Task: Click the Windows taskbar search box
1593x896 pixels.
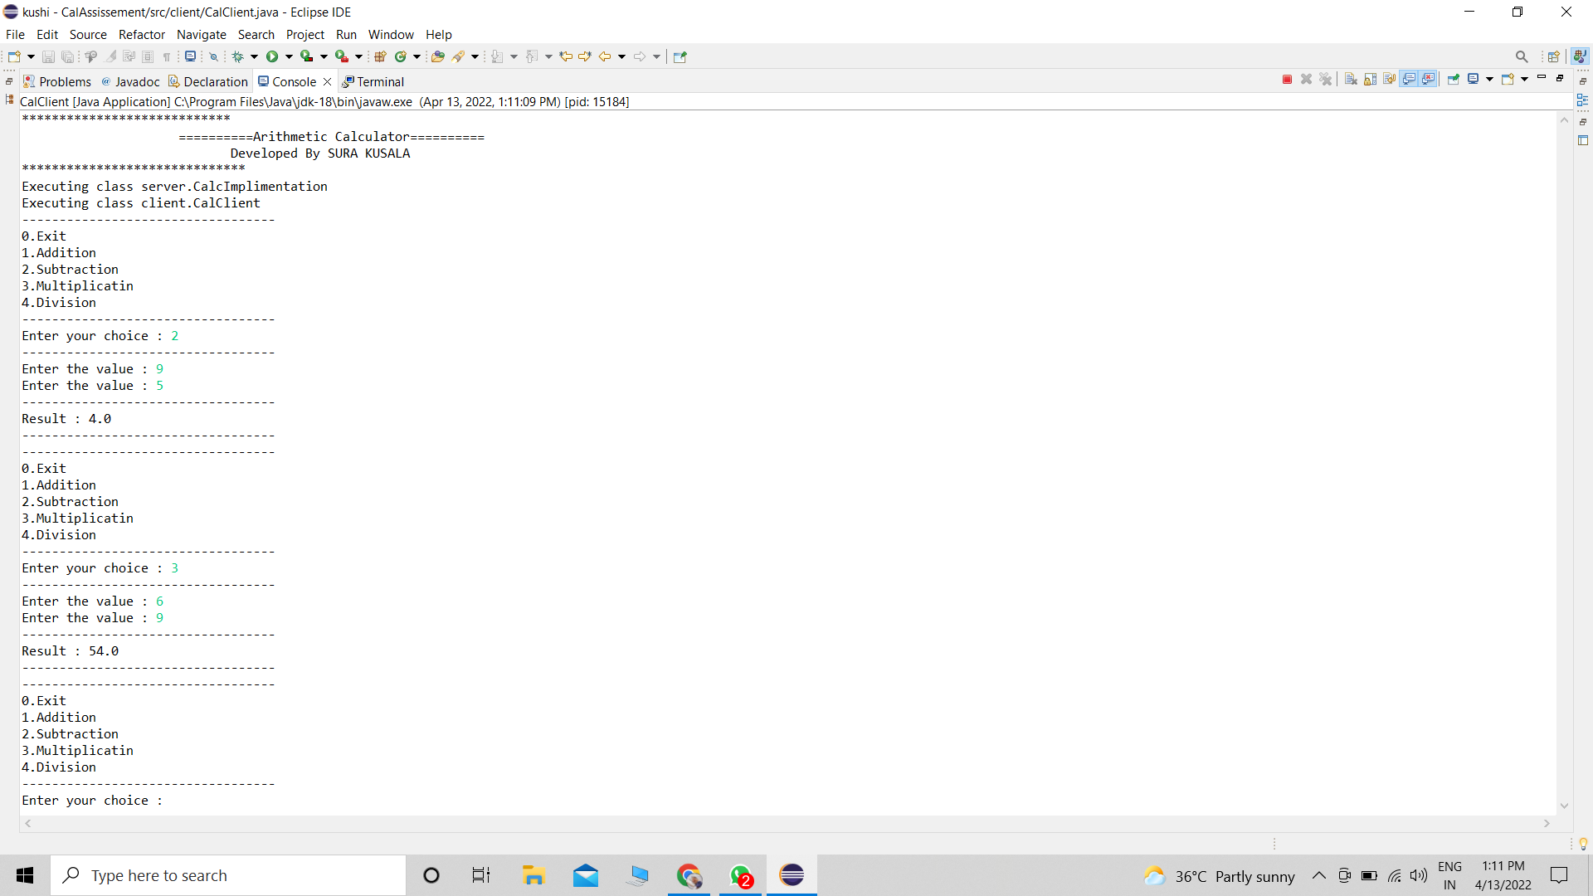Action: (x=228, y=875)
